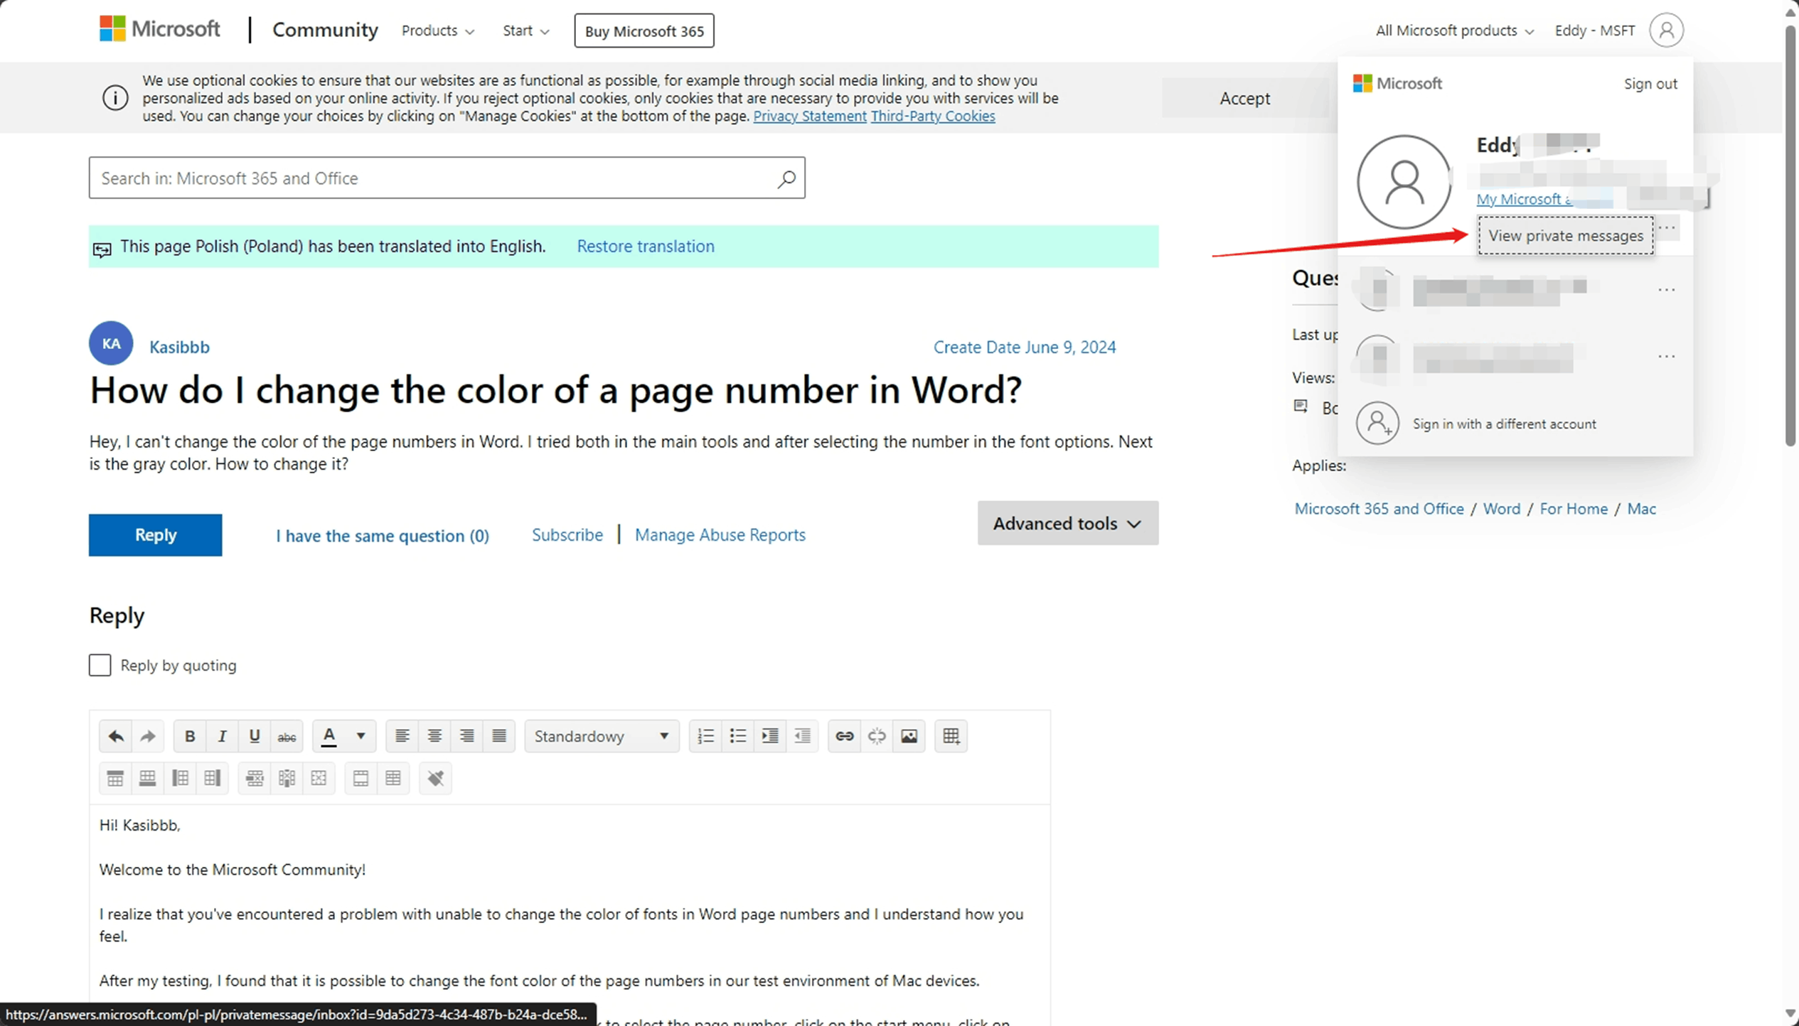
Task: Align text to the right
Action: tap(466, 736)
